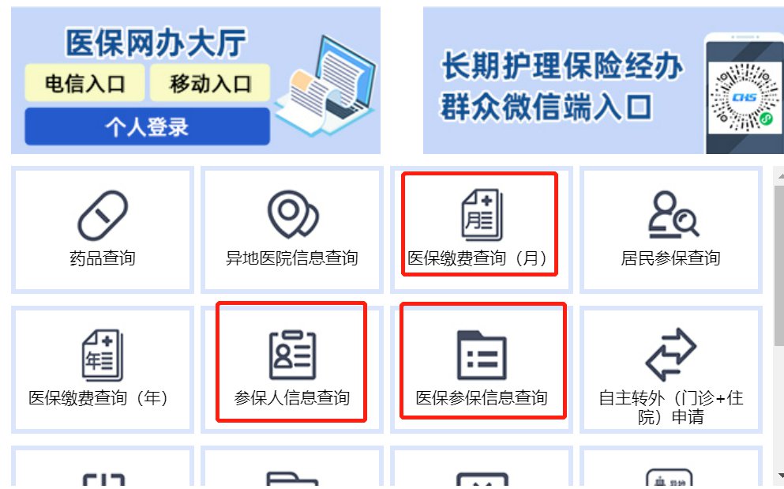The image size is (784, 489).
Task: Select the 异地医院信息查询 location pin icon
Action: point(293,214)
